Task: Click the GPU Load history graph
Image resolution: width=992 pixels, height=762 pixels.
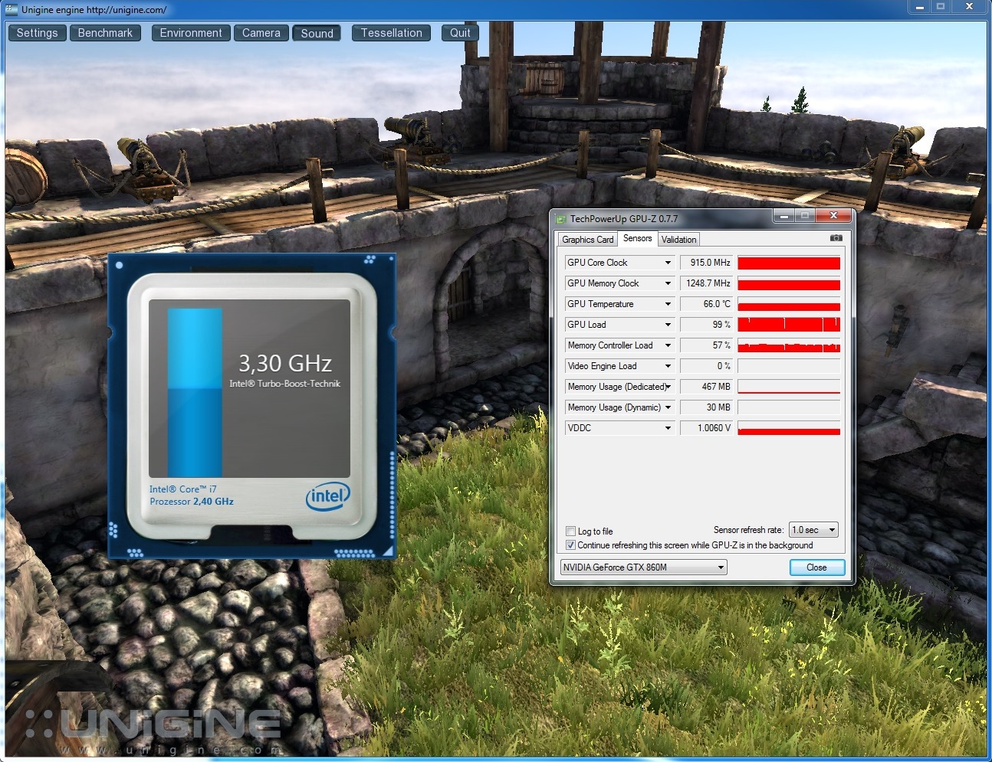Action: 789,325
